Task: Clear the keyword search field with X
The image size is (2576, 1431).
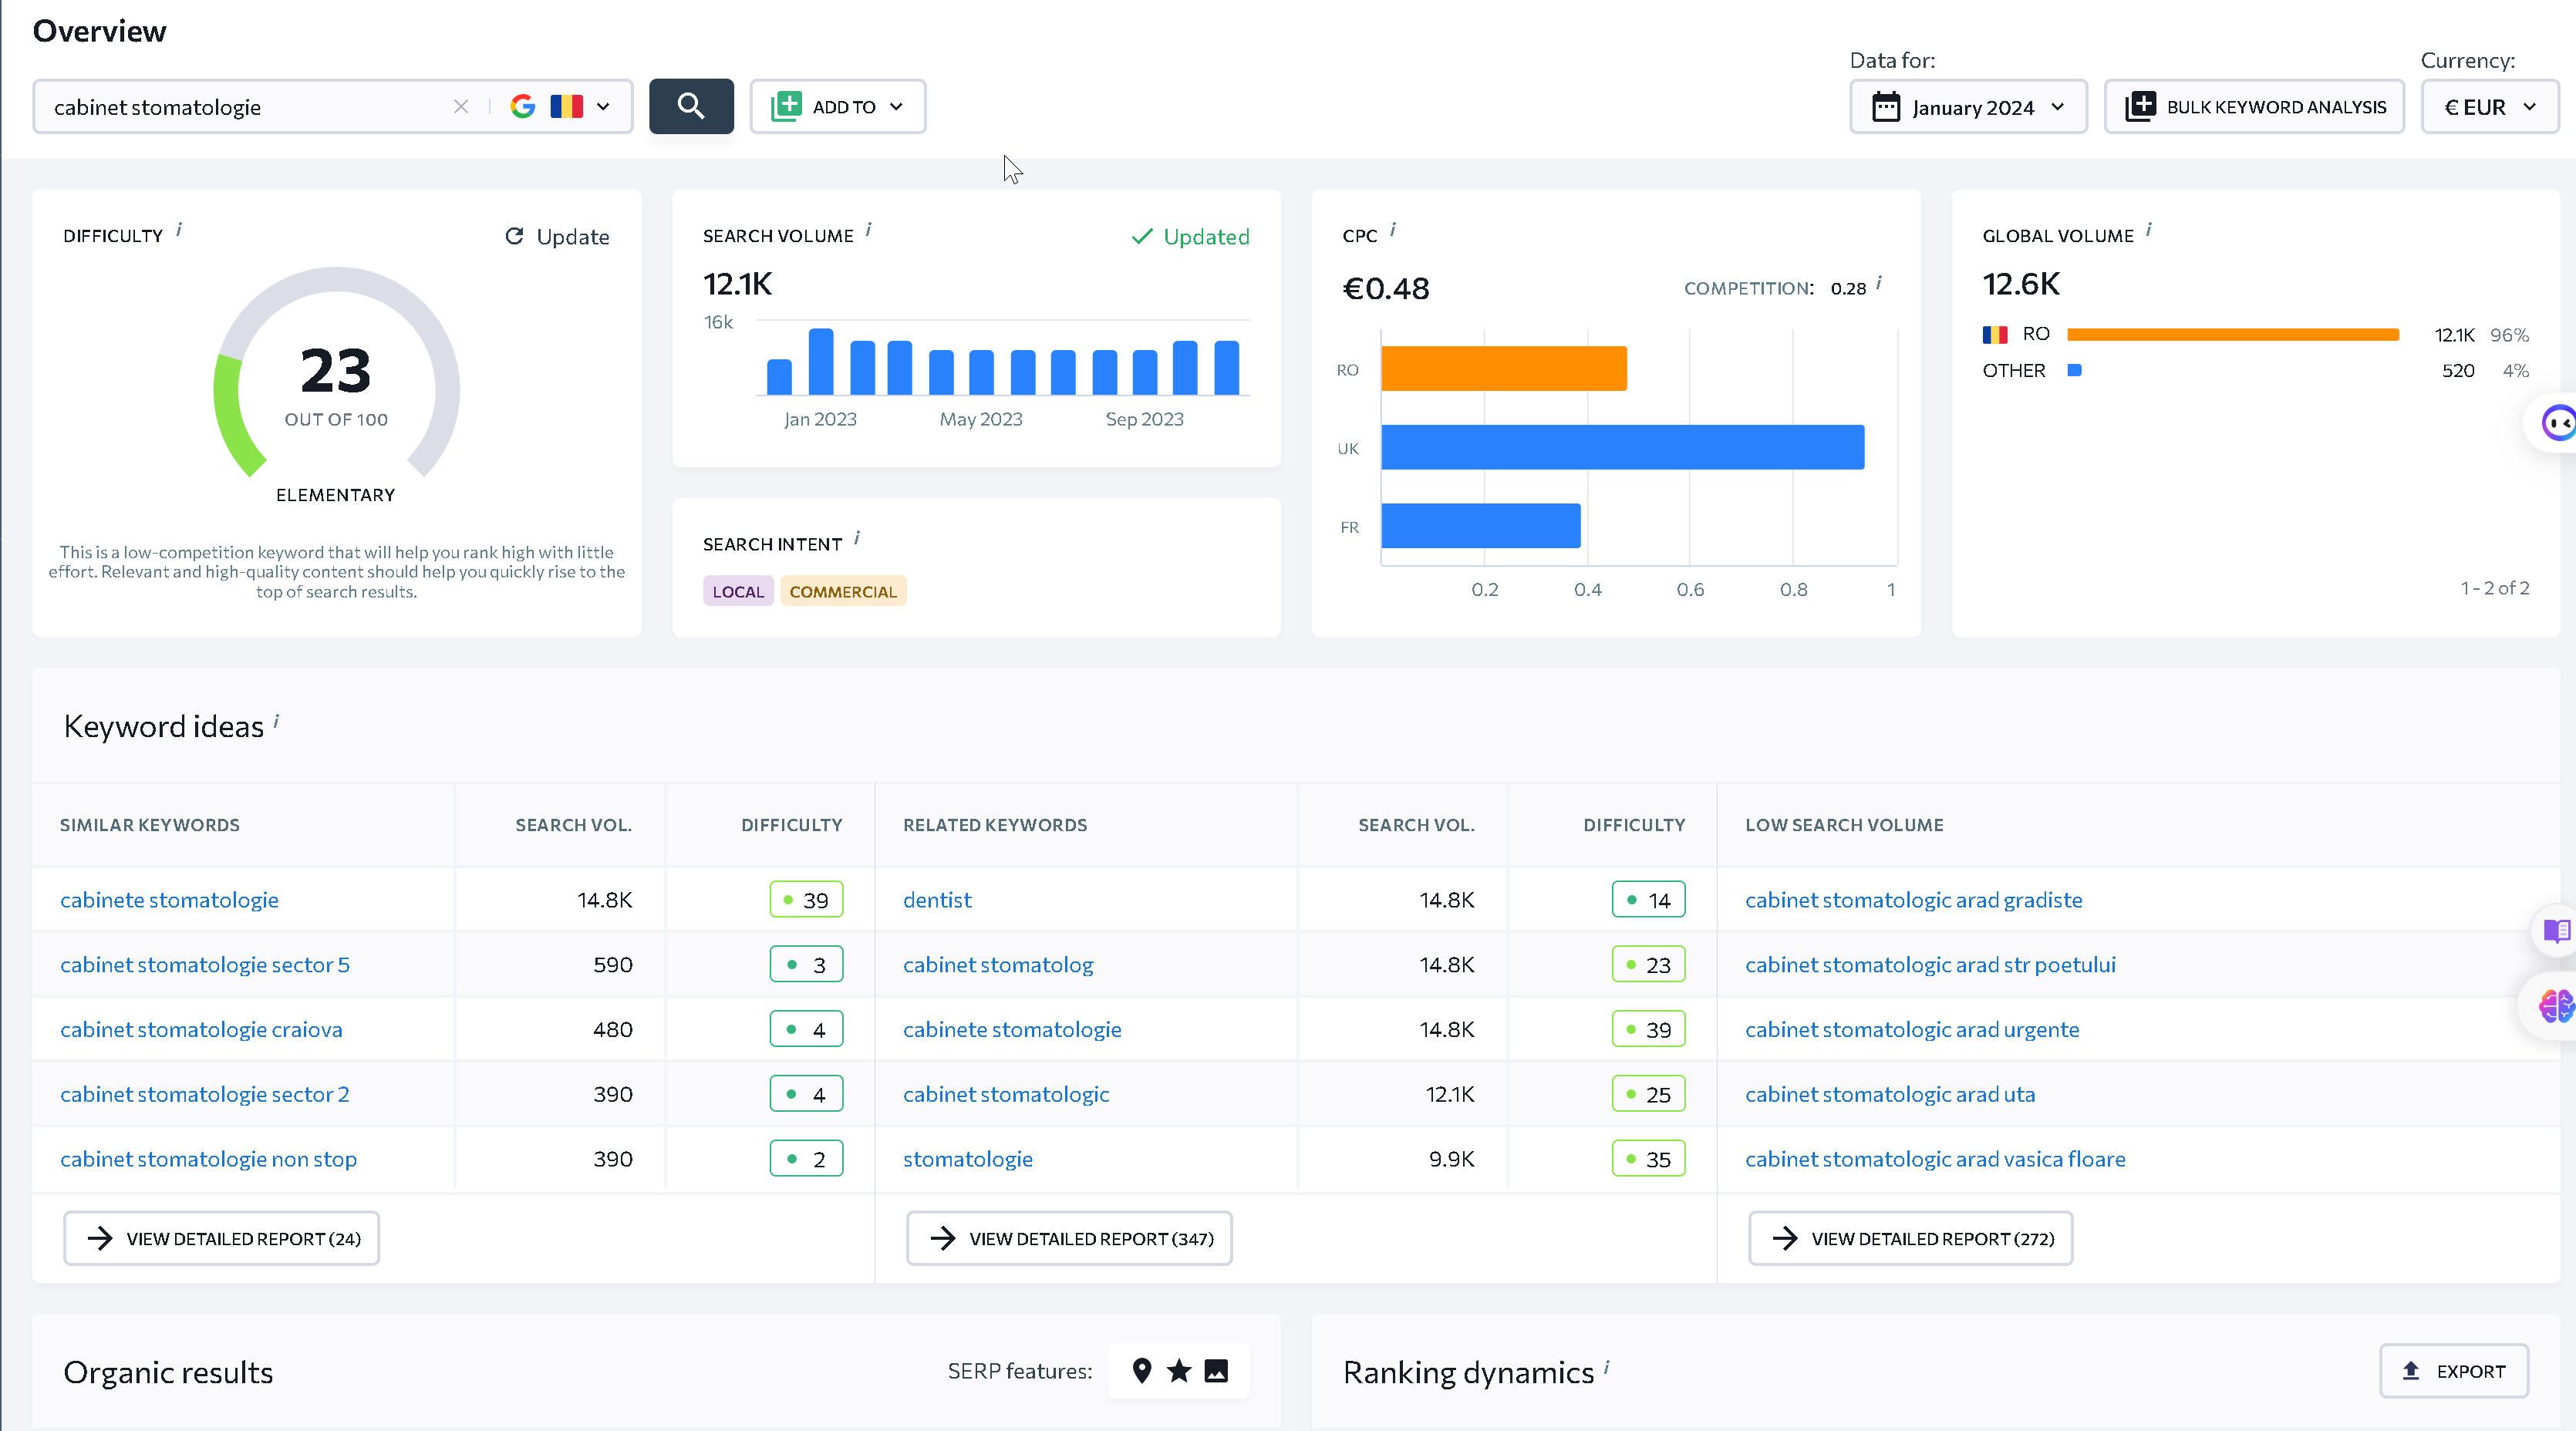Action: [x=461, y=107]
